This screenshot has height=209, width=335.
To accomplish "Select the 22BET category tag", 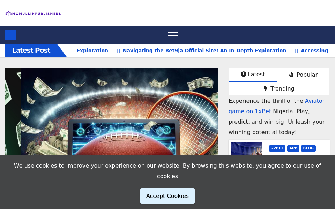I will click(x=277, y=148).
